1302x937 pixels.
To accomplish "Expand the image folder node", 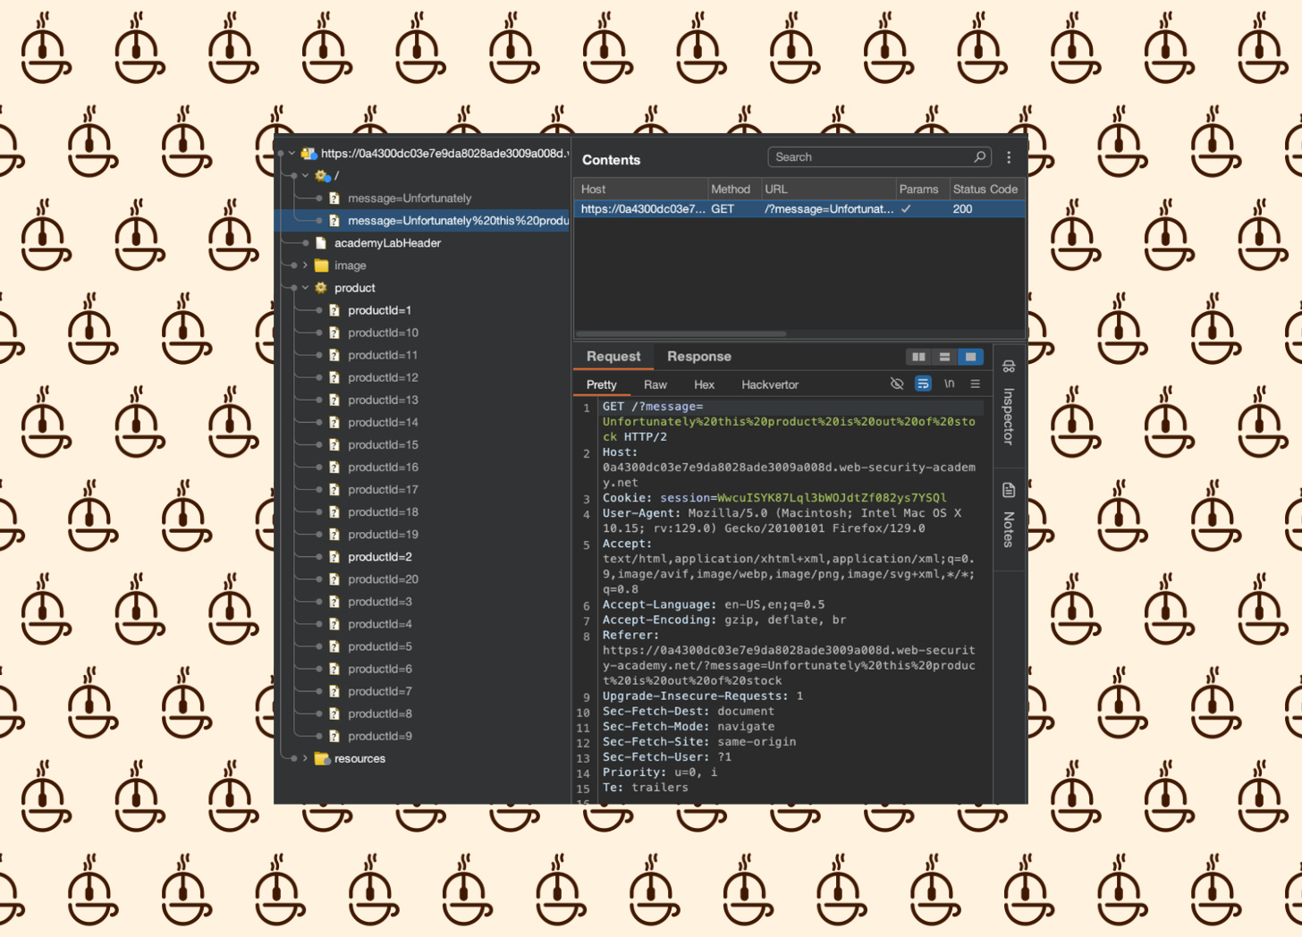I will point(305,266).
